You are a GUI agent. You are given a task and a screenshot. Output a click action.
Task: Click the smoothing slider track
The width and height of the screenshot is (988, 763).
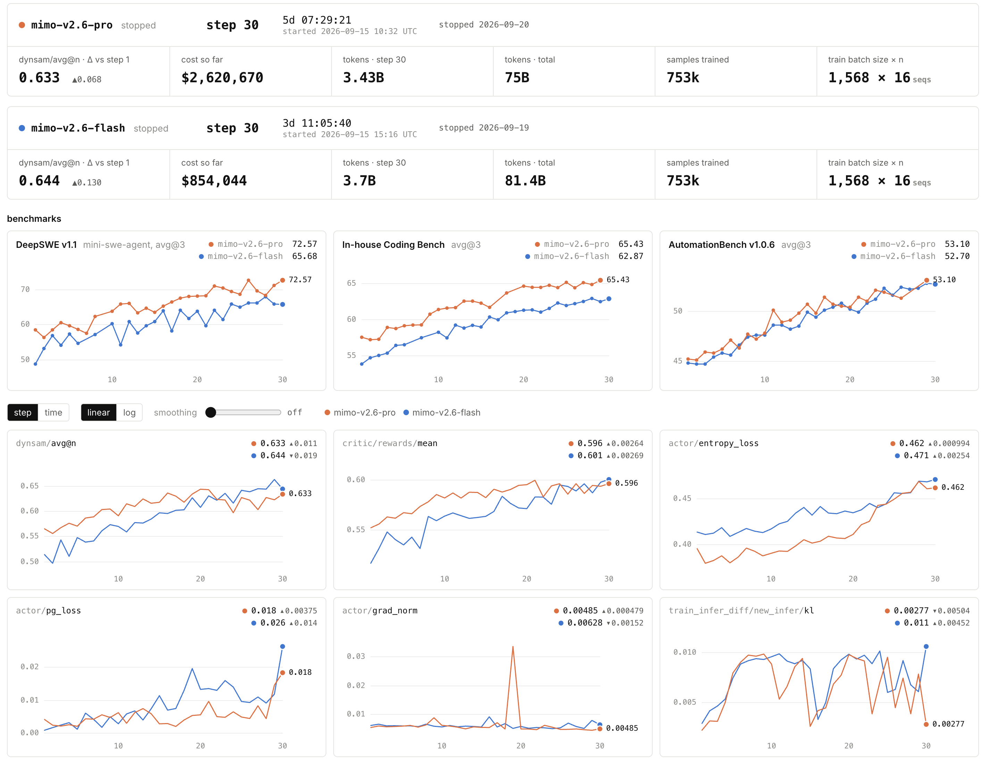click(244, 412)
